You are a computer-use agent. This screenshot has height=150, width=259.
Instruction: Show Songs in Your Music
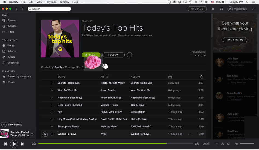pos(11,46)
